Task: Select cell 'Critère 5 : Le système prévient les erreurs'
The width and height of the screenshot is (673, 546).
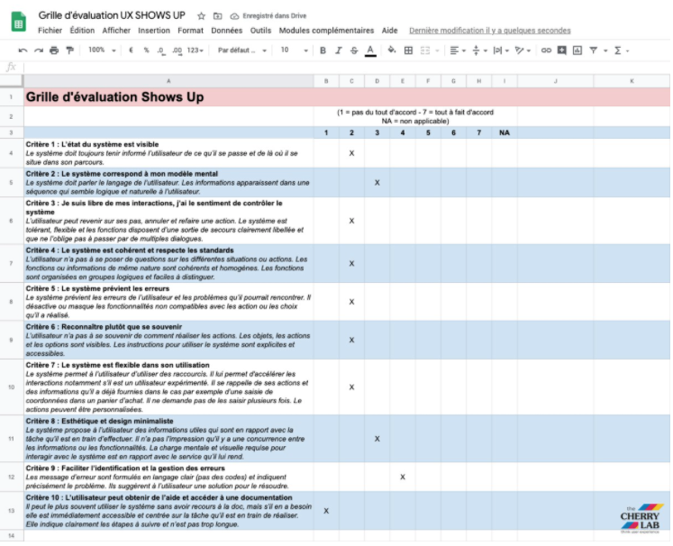Action: coord(168,302)
